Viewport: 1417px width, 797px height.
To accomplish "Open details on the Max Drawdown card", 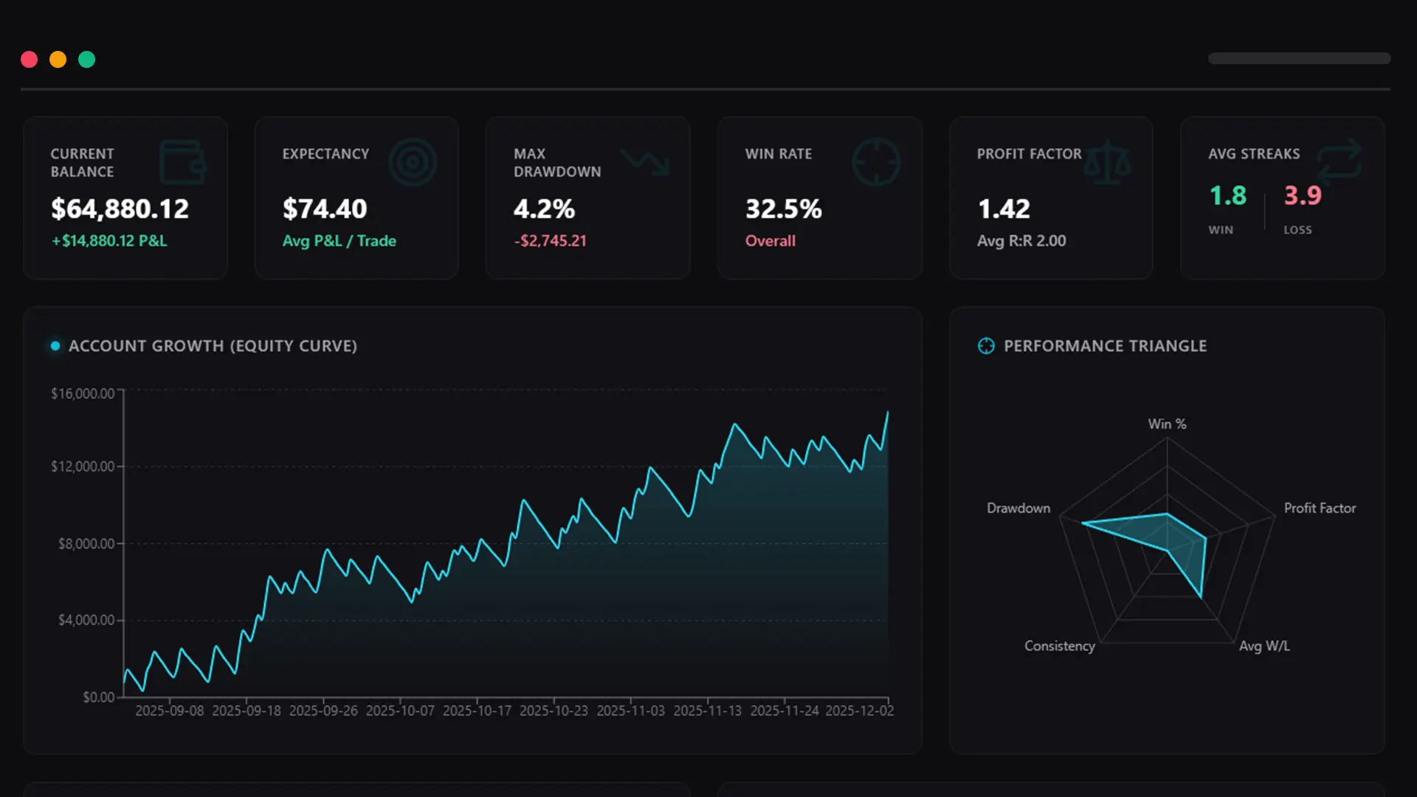I will [587, 197].
